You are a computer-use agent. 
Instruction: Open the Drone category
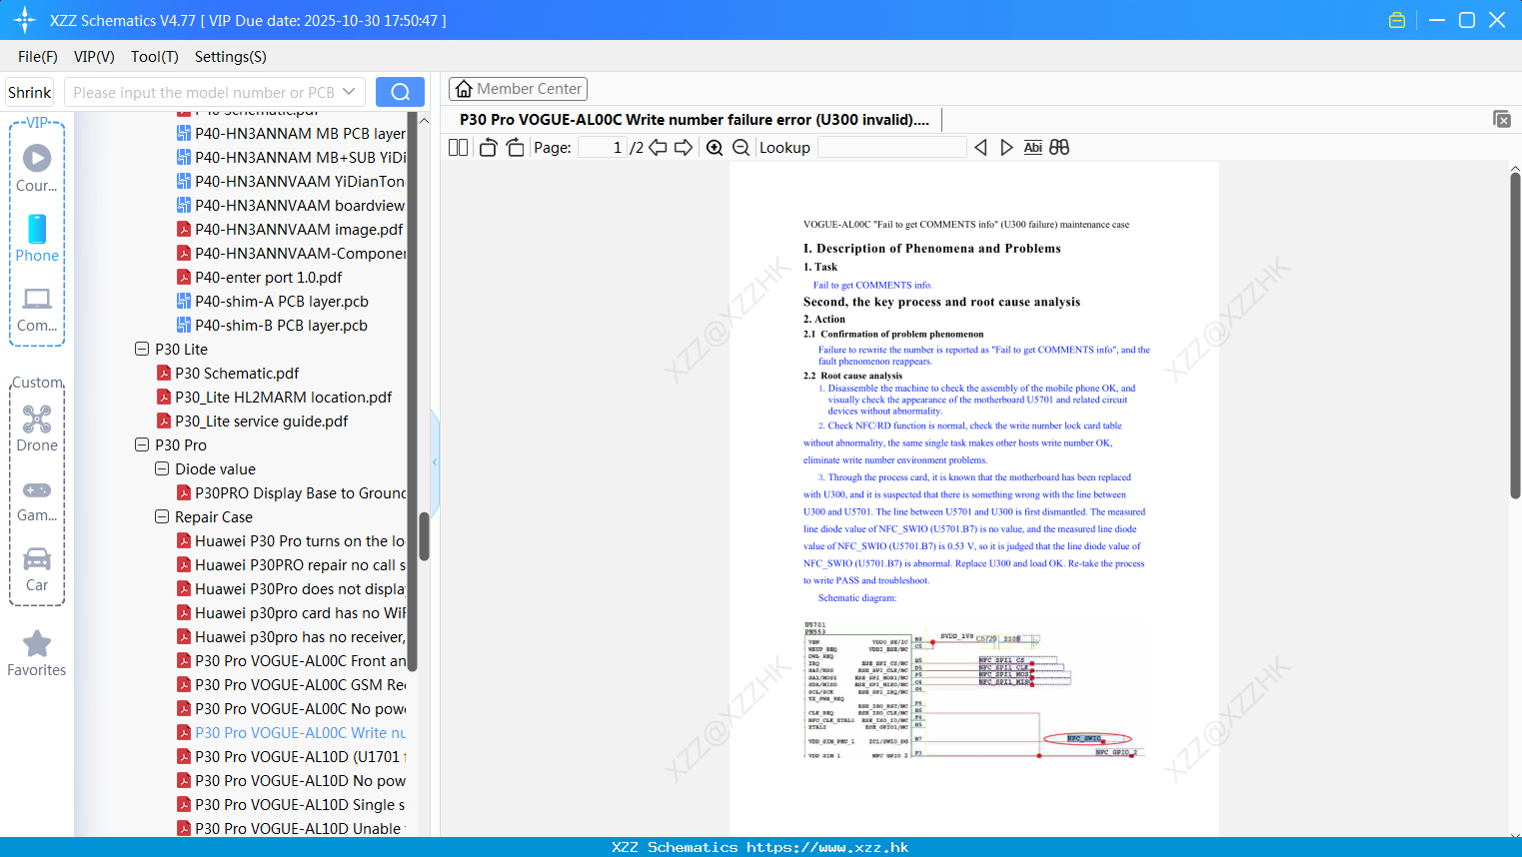(37, 428)
